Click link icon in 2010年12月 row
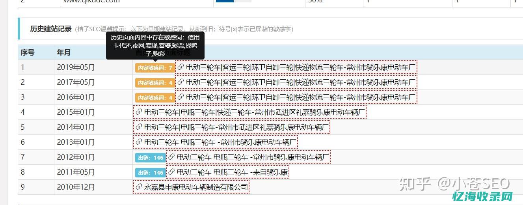523x205 pixels. tap(139, 187)
